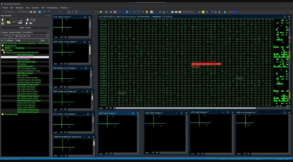This screenshot has width=293, height=162.
Task: Toggle the 'Off' filter button in map list
Action: pyautogui.click(x=29, y=36)
